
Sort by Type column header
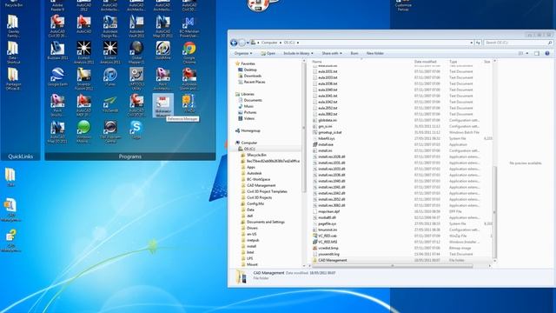453,62
